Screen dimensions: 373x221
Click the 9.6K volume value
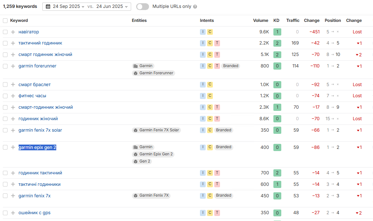click(264, 32)
